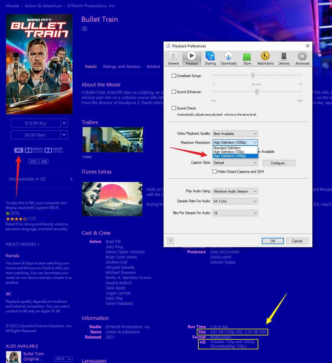Click the studio 87North Productions, Inc. entry

pyautogui.click(x=128, y=327)
